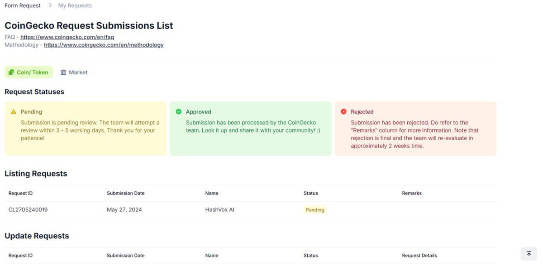Click the Request Statuses heading
Viewport: 543px width, 267px height.
[x=34, y=92]
